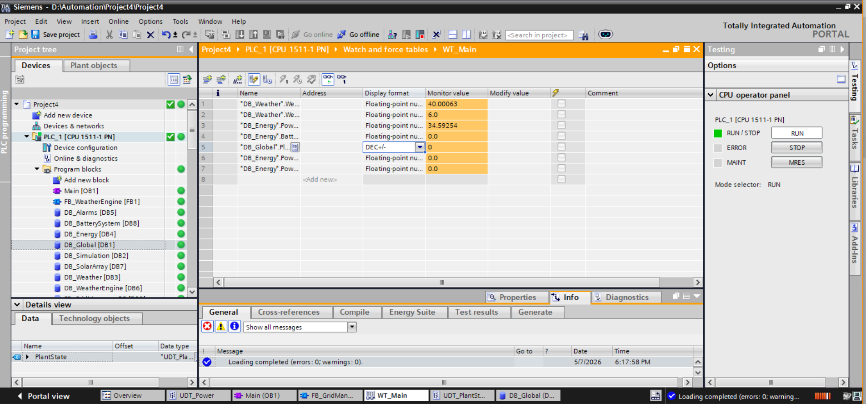
Task: Click the Accessible devices icon
Action: (x=392, y=34)
